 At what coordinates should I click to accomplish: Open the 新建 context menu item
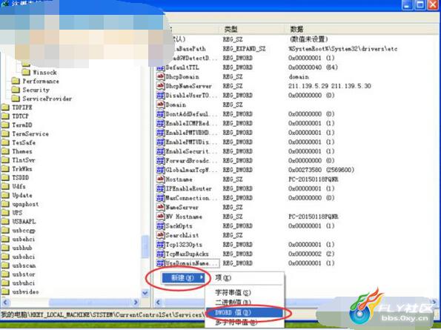click(184, 278)
